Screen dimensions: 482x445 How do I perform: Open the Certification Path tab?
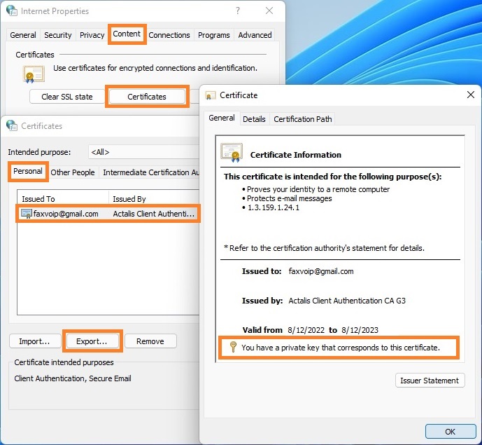tap(303, 119)
